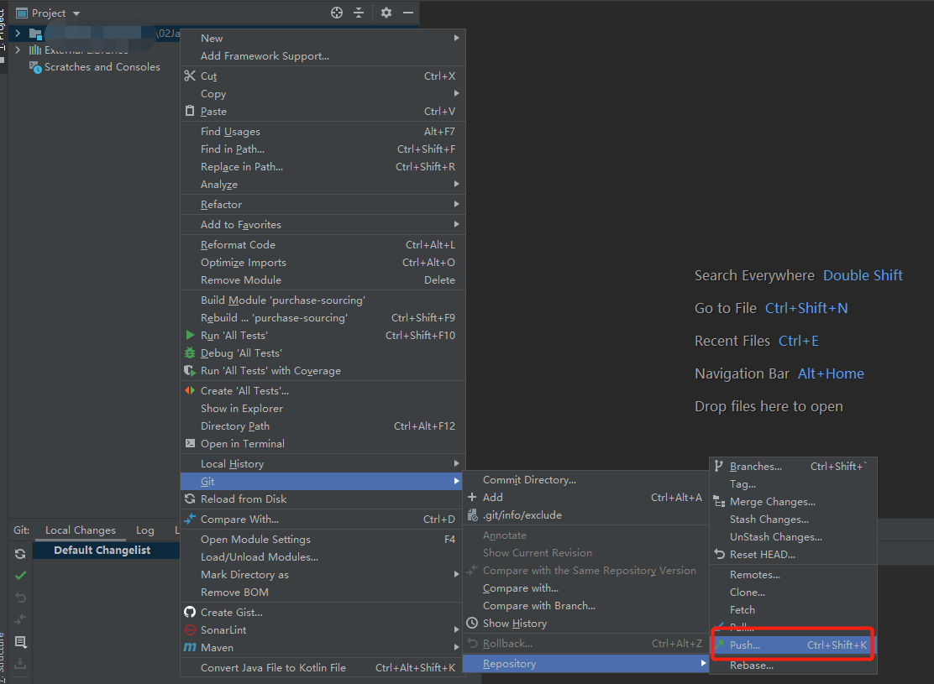This screenshot has width=934, height=684.
Task: Expand the Copy submenu arrow
Action: tap(456, 93)
